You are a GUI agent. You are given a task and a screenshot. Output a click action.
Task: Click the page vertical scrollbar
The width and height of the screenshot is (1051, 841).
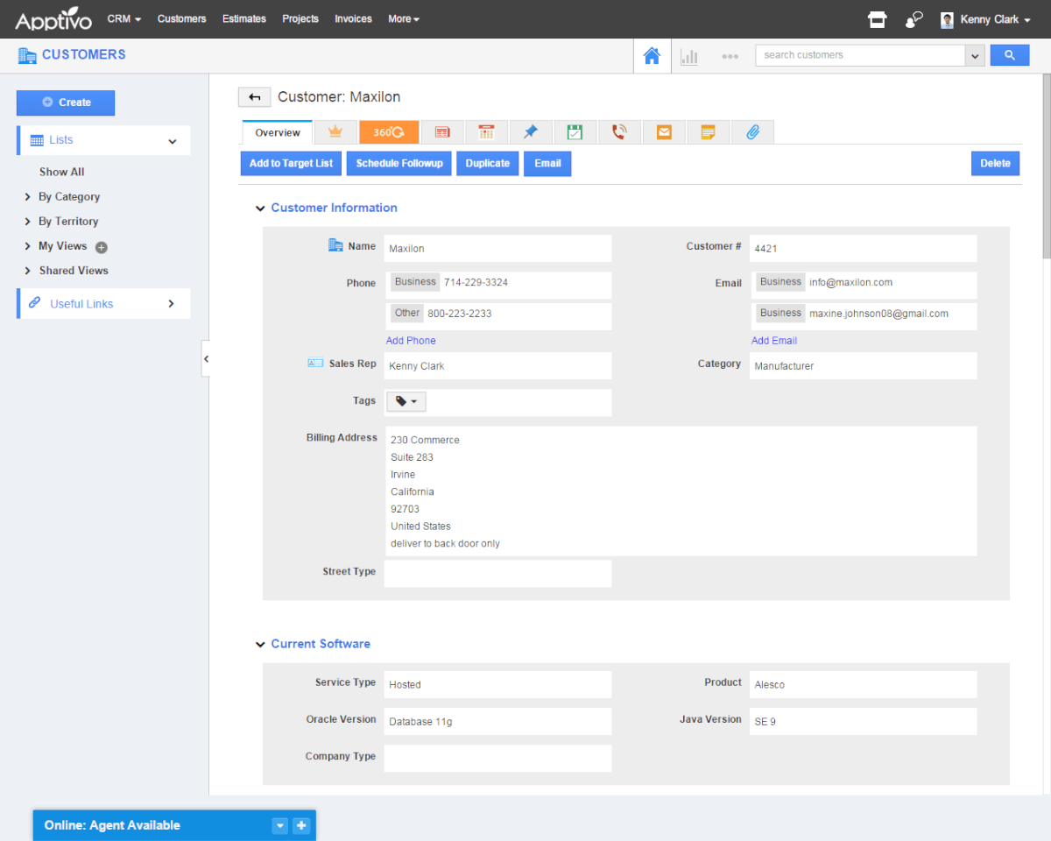click(1046, 166)
